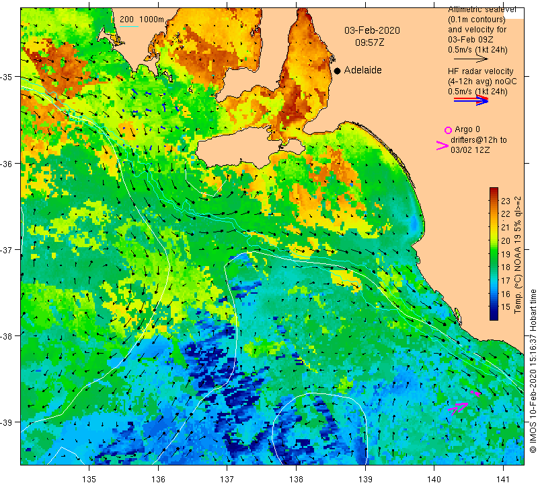Click the 'and velocity for' legend line
Screen dimensions: 538x485
point(477,30)
